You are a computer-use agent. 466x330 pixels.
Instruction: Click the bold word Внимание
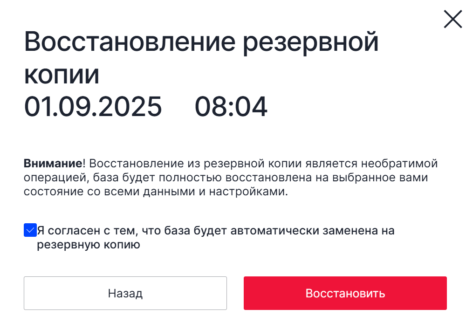point(53,163)
